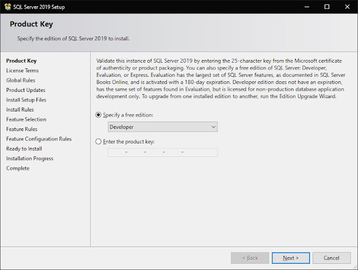358x270 pixels.
Task: Select Product Key step in sidebar
Action: (21, 60)
